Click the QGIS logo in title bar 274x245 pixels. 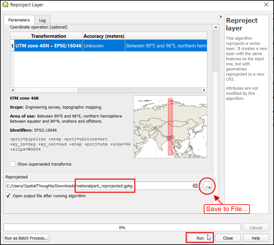6,5
